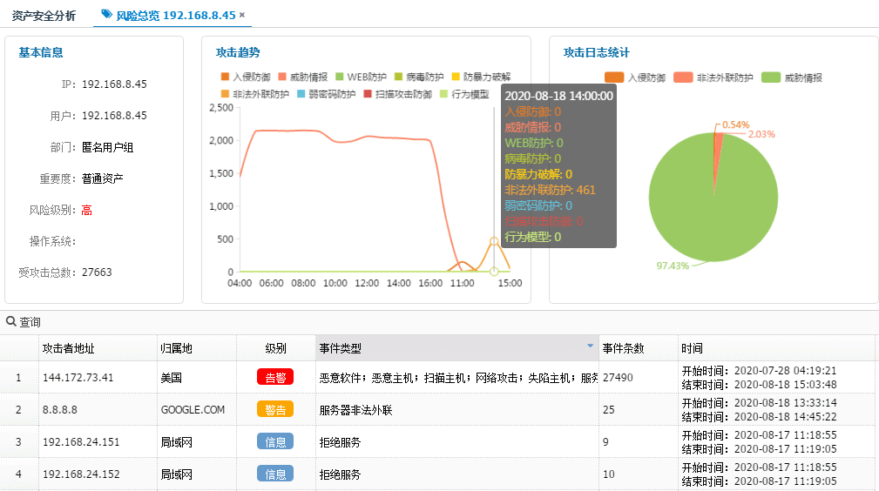
Task: Close the 风险总览 192.168.8.45 tab
Action: pyautogui.click(x=242, y=15)
